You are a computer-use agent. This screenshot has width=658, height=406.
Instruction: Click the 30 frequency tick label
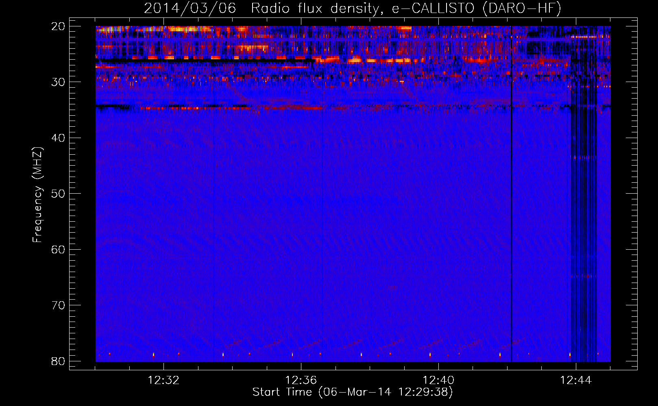point(58,82)
